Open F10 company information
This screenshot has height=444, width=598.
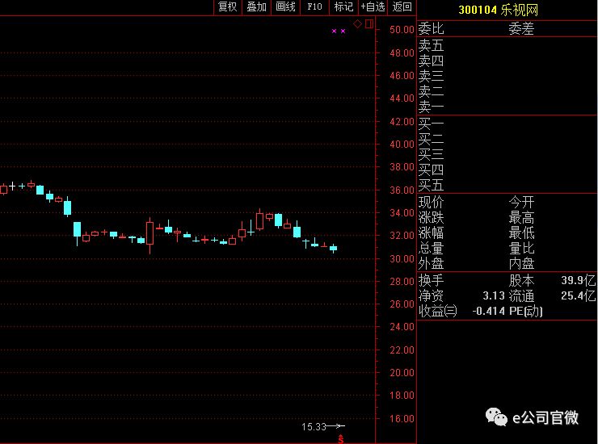(x=314, y=6)
